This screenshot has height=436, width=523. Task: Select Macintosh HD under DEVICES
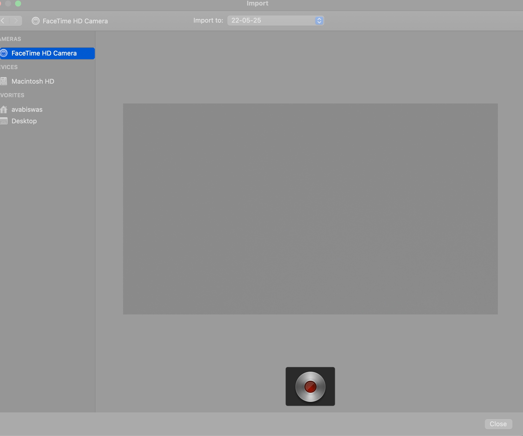(33, 81)
